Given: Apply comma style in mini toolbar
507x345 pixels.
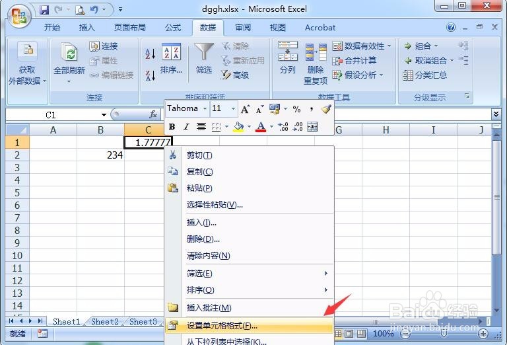Looking at the screenshot, I should click(x=311, y=109).
